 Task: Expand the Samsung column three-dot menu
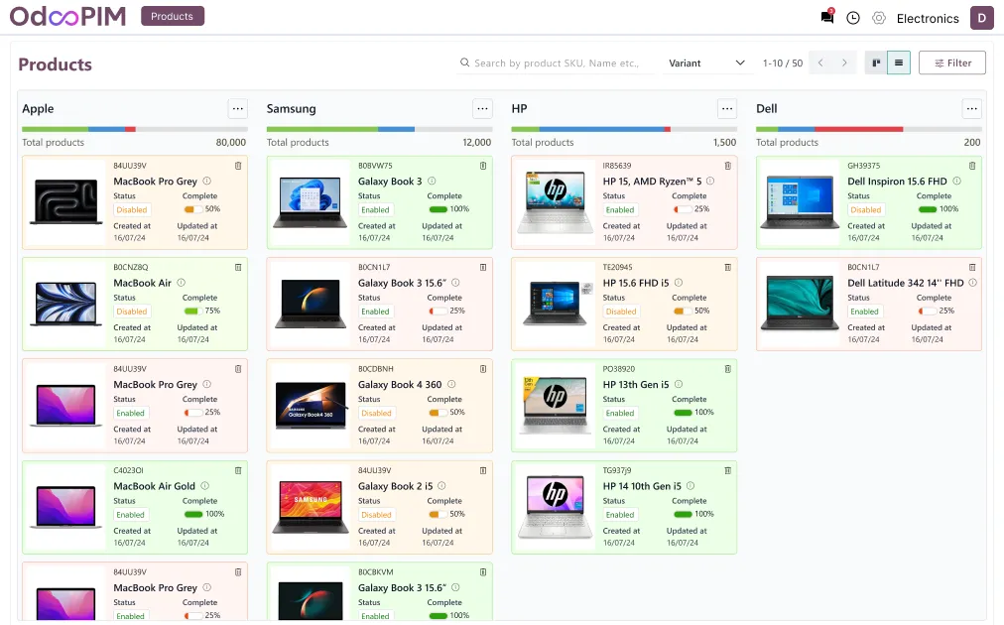pyautogui.click(x=482, y=109)
